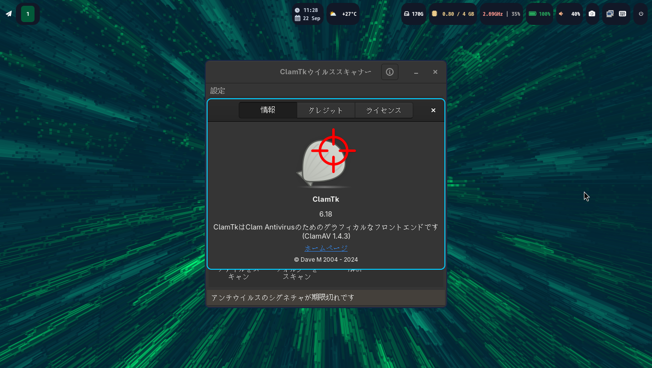Close the About ClamTk dialog
Screen dimensions: 652x368
coord(433,110)
